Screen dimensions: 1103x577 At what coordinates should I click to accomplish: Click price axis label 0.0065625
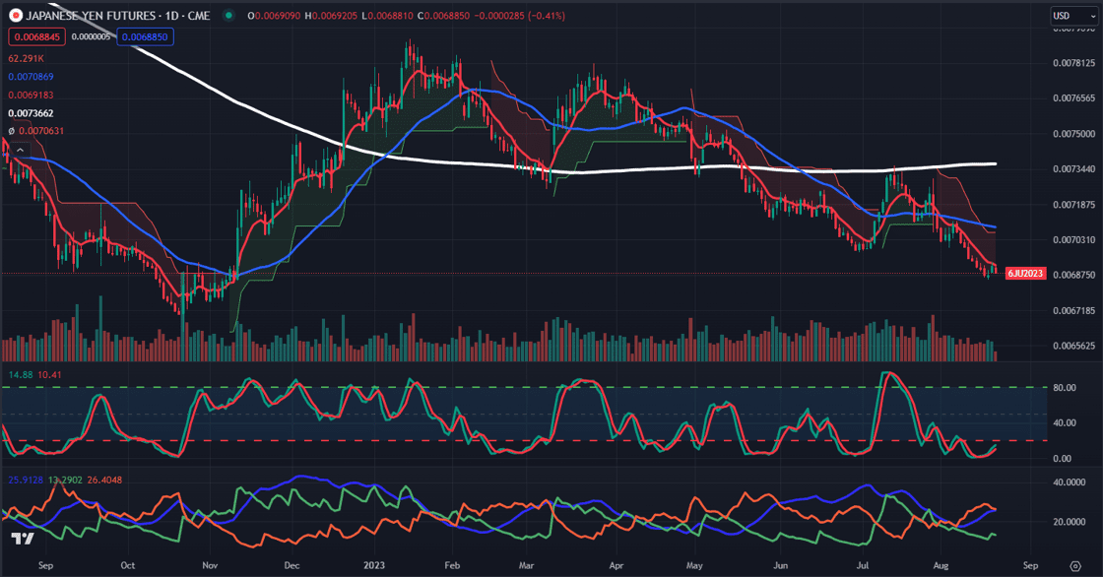point(1073,346)
